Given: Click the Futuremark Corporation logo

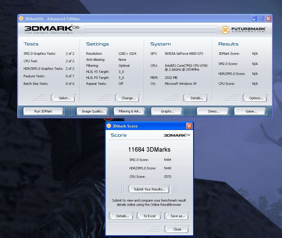Looking at the screenshot, I should (243, 30).
